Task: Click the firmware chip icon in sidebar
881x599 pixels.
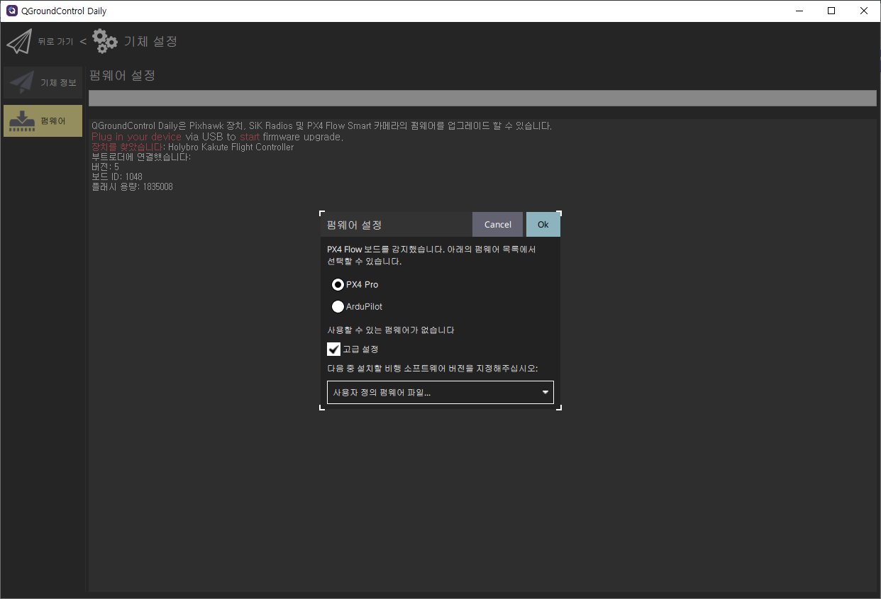Action: coord(23,121)
